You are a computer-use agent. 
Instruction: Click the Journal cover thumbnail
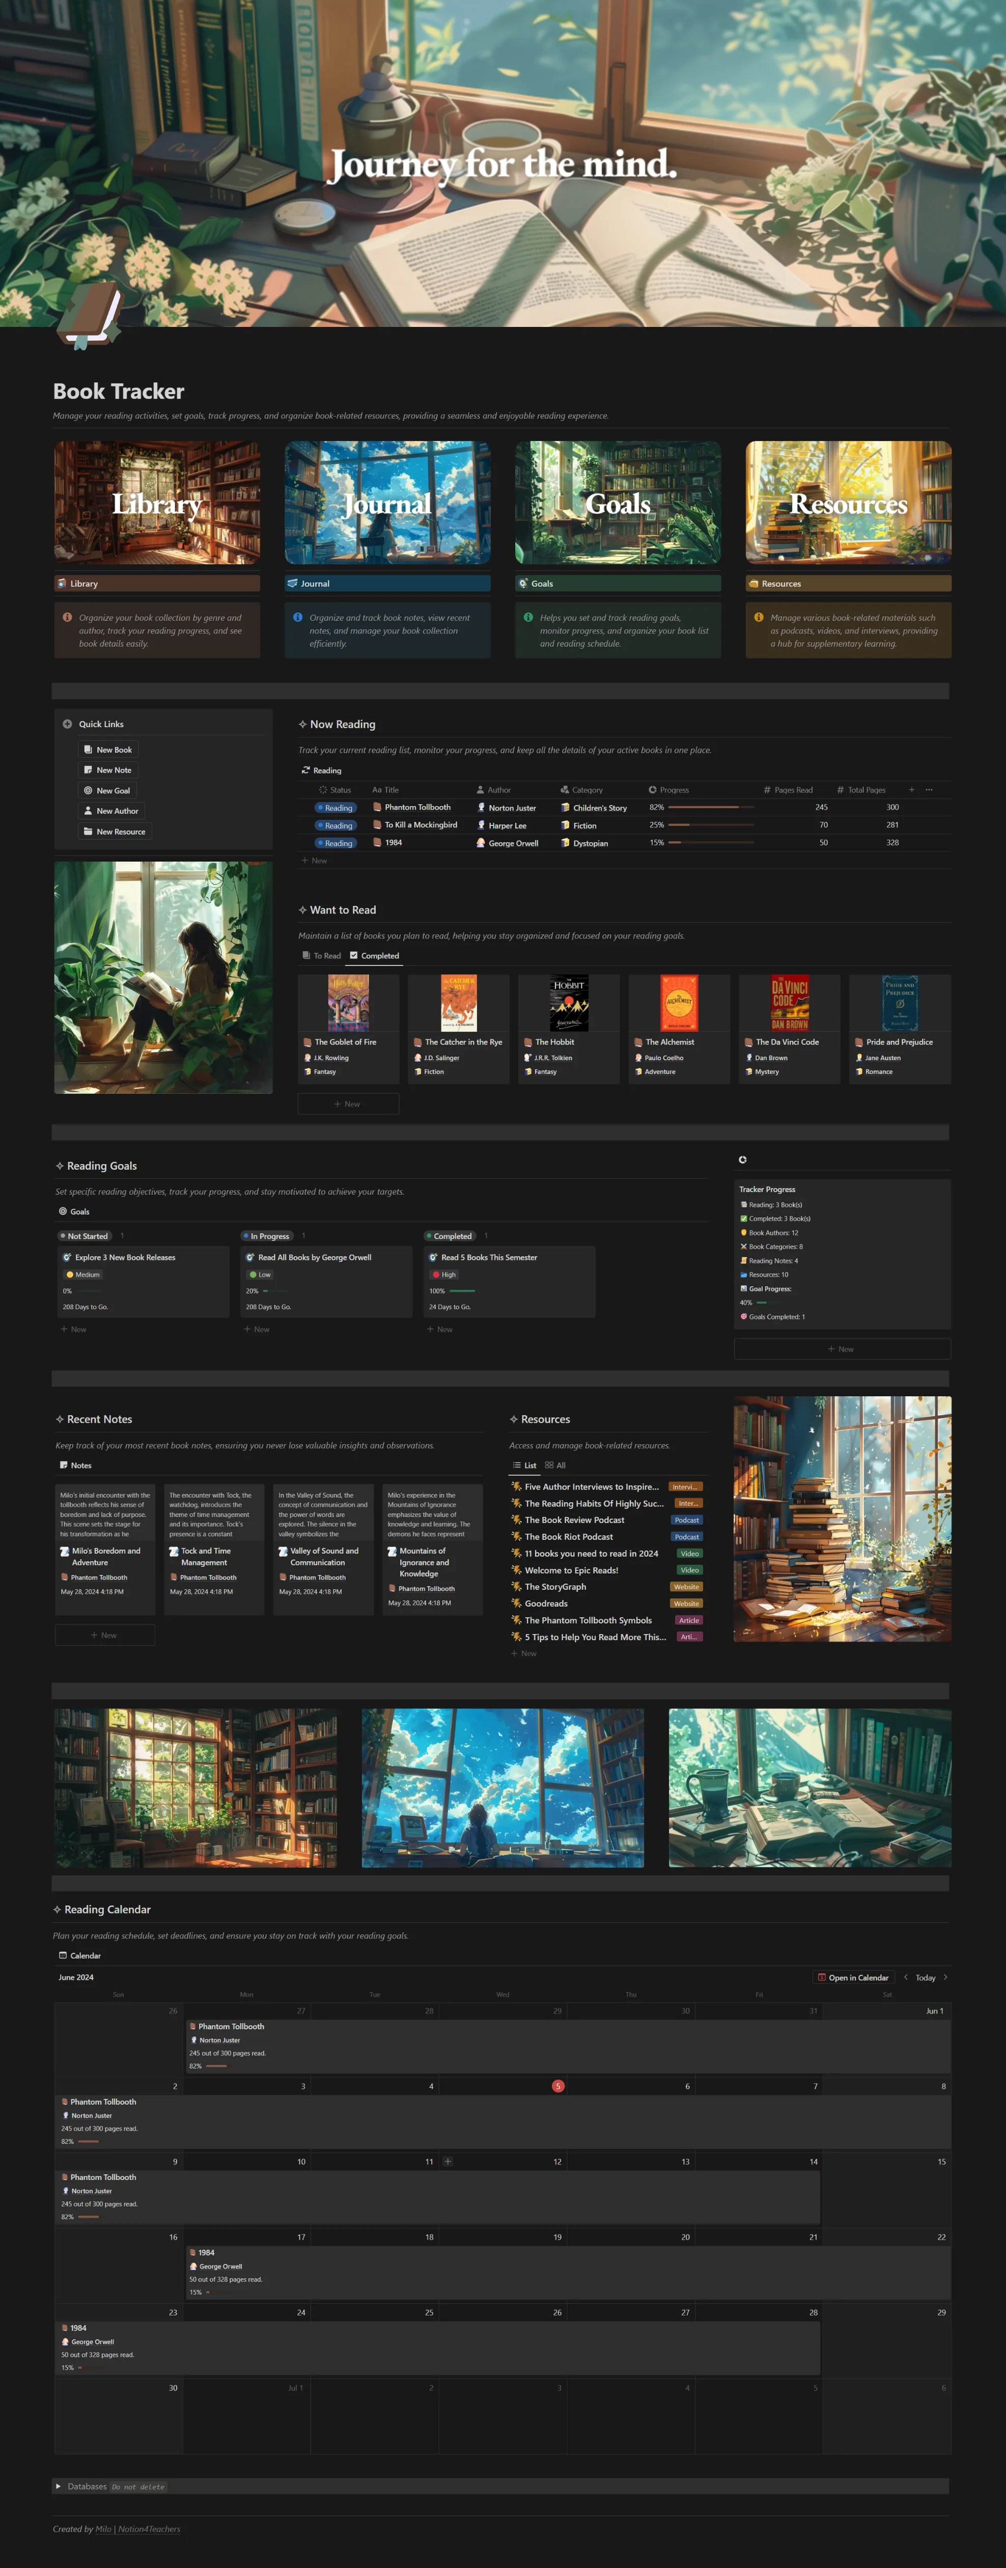(387, 503)
